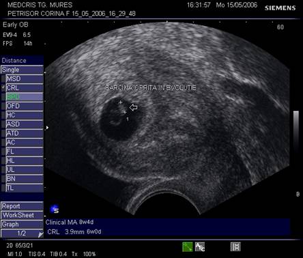Image resolution: width=303 pixels, height=258 pixels.
Task: Click the CRL 3.9mm result line
Action: 74,232
